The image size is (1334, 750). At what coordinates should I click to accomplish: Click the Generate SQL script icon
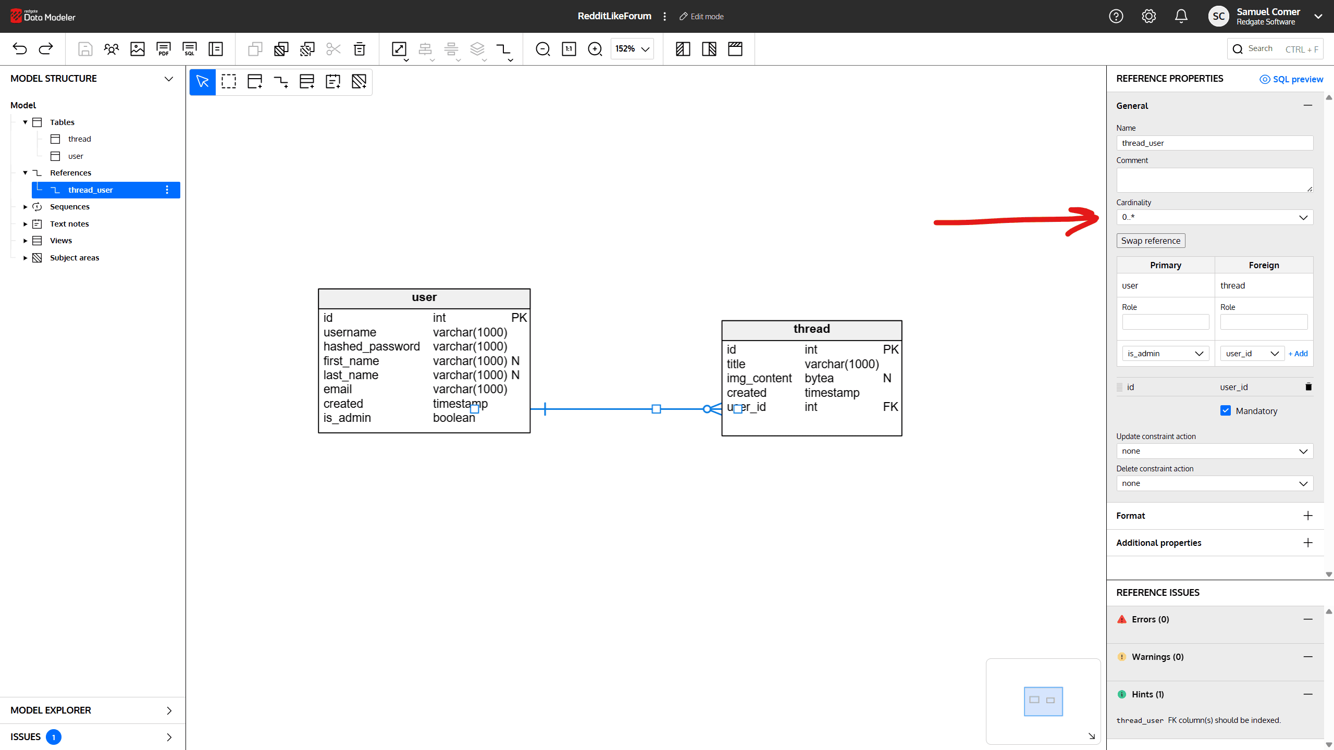click(190, 49)
